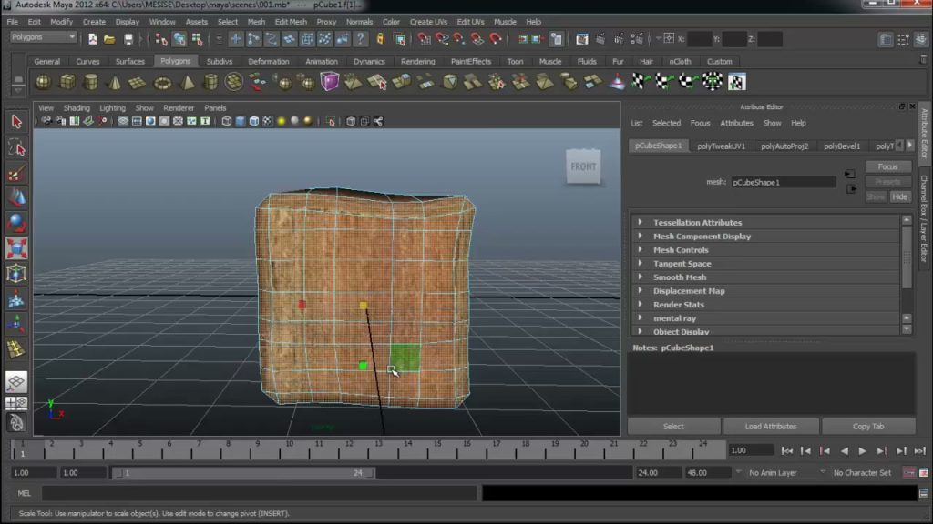Create a polygon plane from shelf
This screenshot has height=524, width=933.
pyautogui.click(x=138, y=81)
